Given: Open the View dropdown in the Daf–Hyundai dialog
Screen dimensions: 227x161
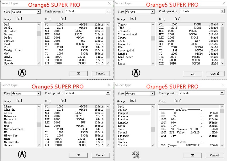Looking at the screenshot, I should 38,12.
